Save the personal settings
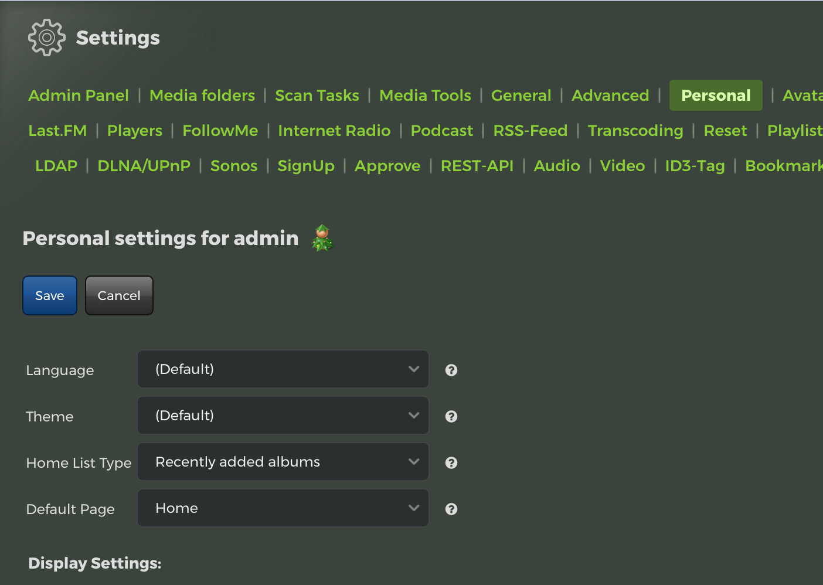This screenshot has height=585, width=823. (x=50, y=295)
